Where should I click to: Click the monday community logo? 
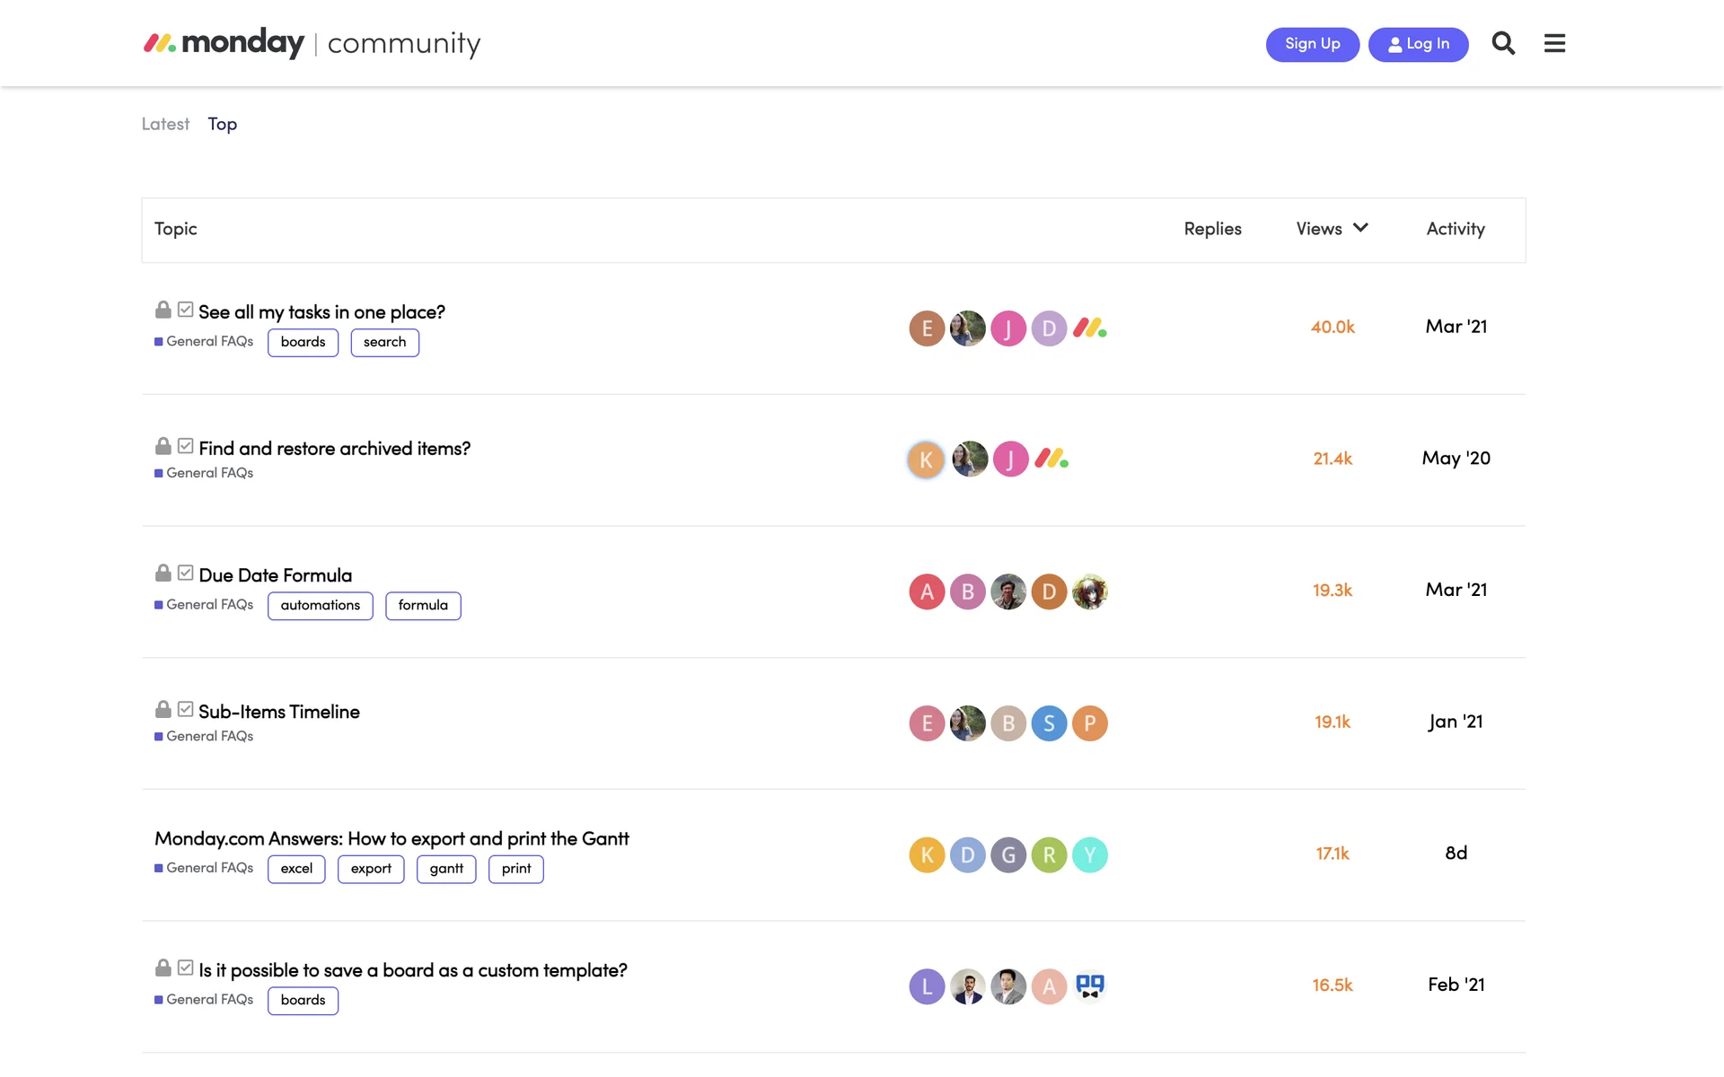[312, 43]
